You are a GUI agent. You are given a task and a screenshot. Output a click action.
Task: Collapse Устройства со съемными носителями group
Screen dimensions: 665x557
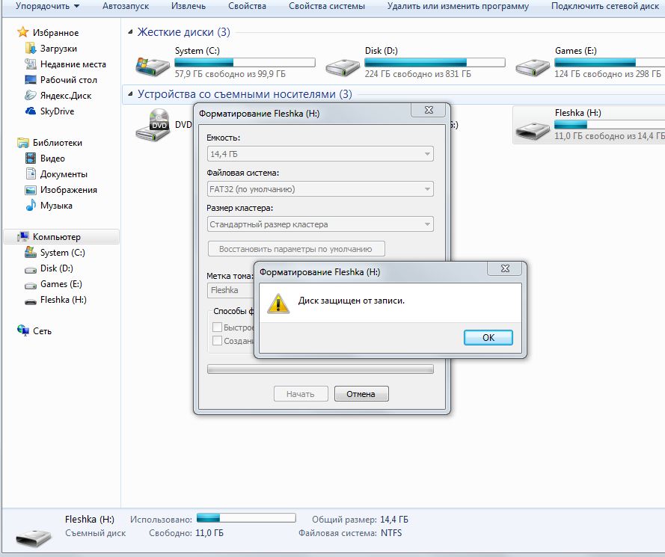click(130, 93)
